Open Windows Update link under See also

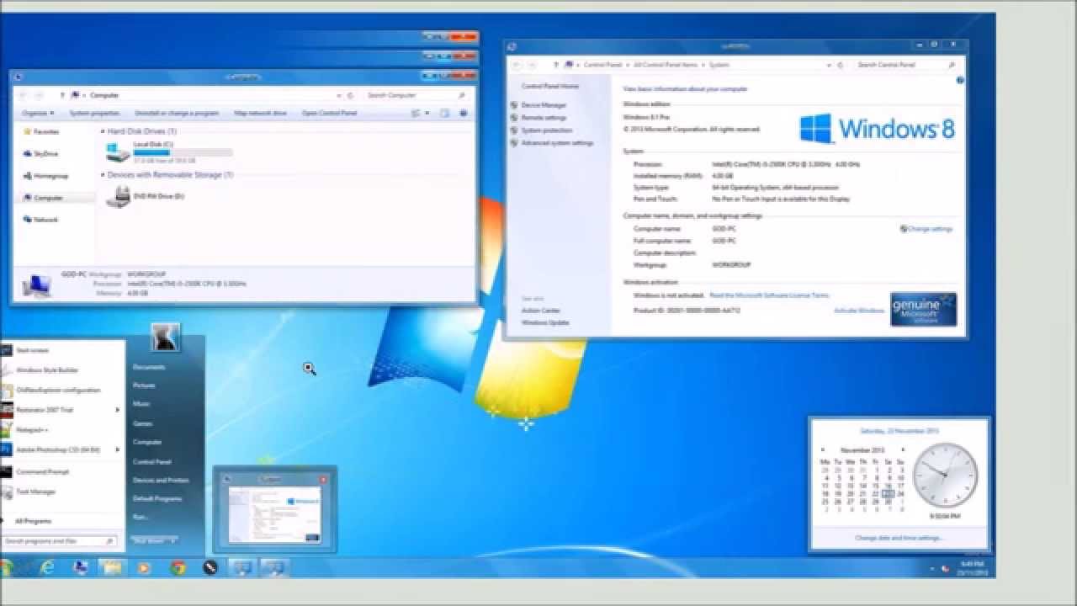(x=545, y=322)
